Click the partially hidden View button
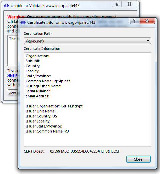The height and width of the screenshot is (174, 160). [13, 93]
